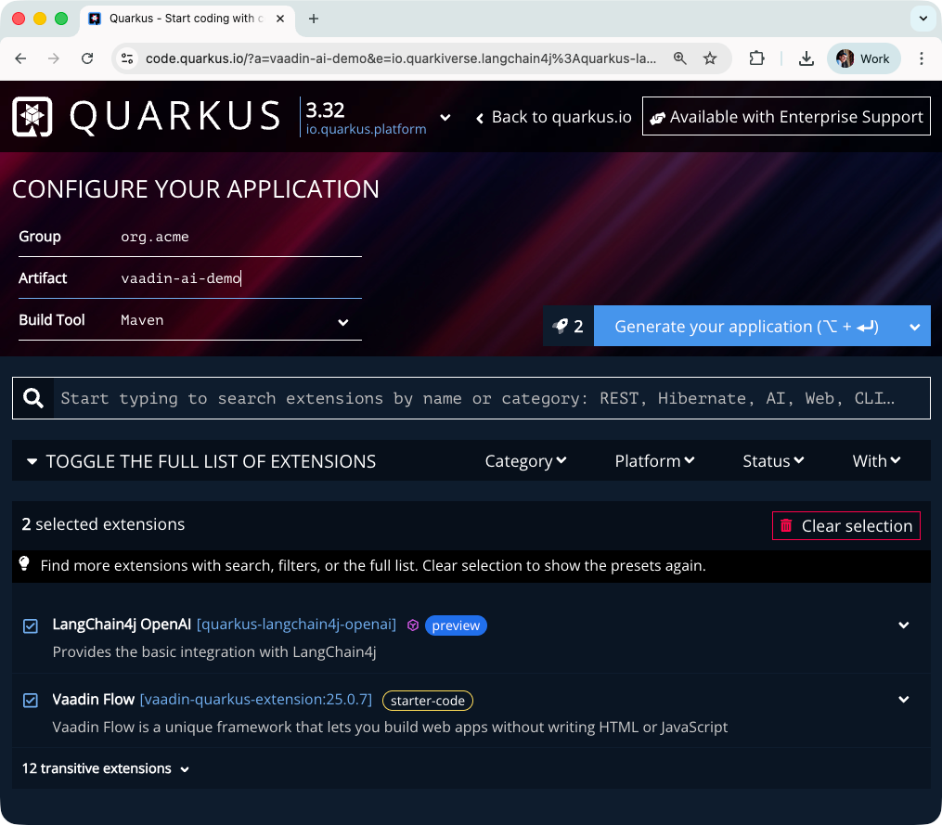Expand the Vaadin Flow details chevron
The image size is (942, 825).
pos(903,700)
